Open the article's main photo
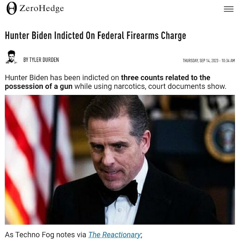The image size is (238, 246). (120, 160)
